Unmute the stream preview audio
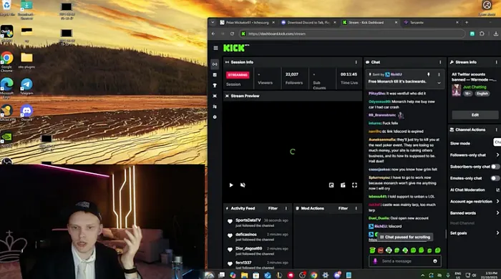Viewport: 501px width, 279px height. (243, 185)
